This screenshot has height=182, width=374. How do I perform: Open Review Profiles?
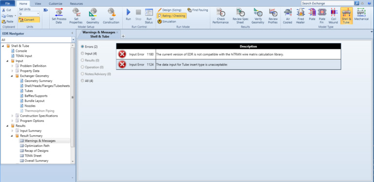point(273,16)
